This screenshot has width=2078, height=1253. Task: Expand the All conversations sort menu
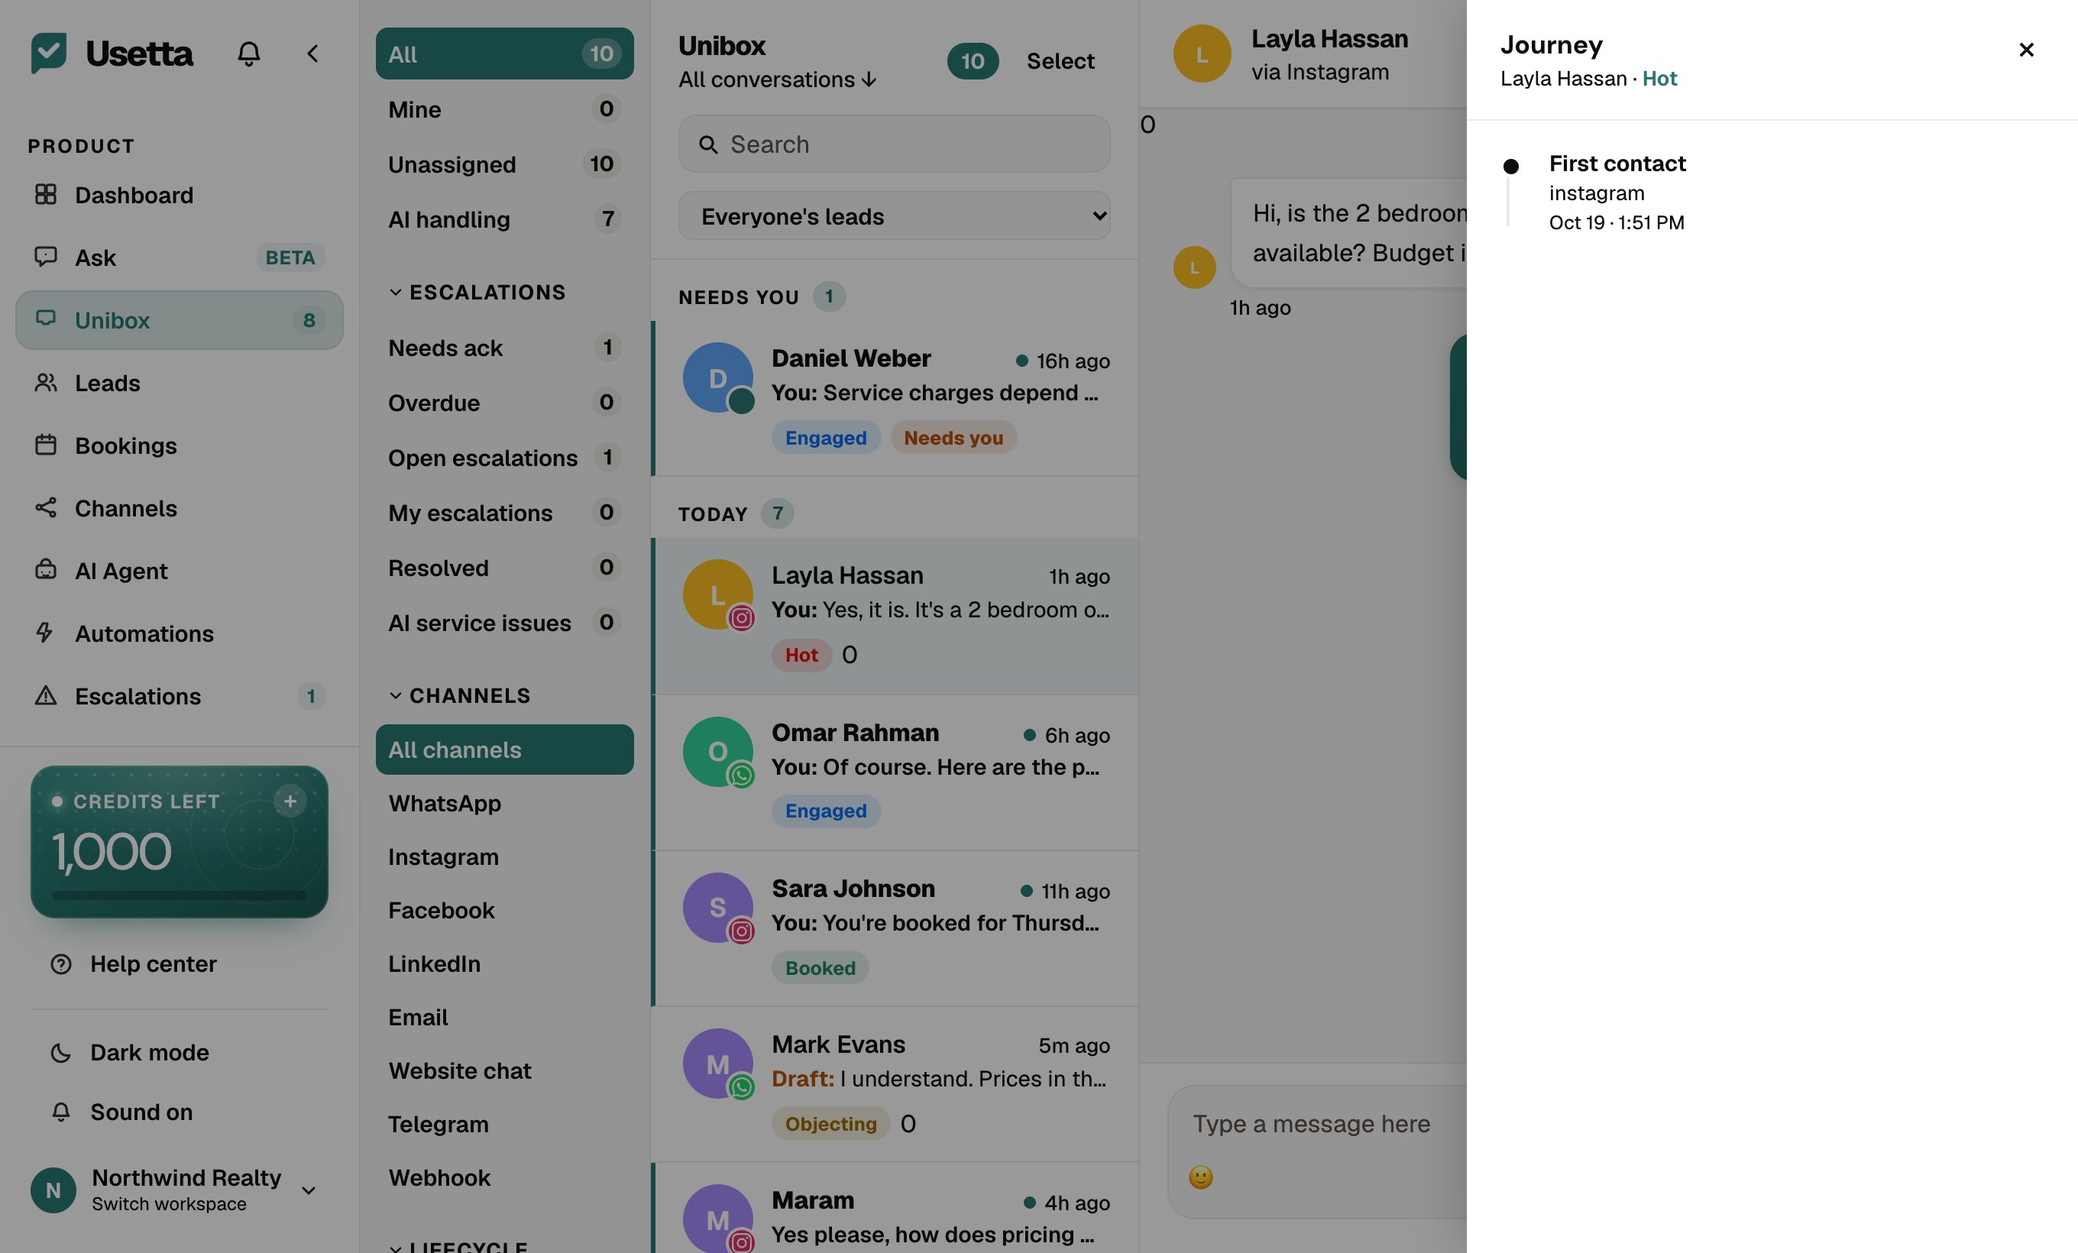pyautogui.click(x=777, y=79)
